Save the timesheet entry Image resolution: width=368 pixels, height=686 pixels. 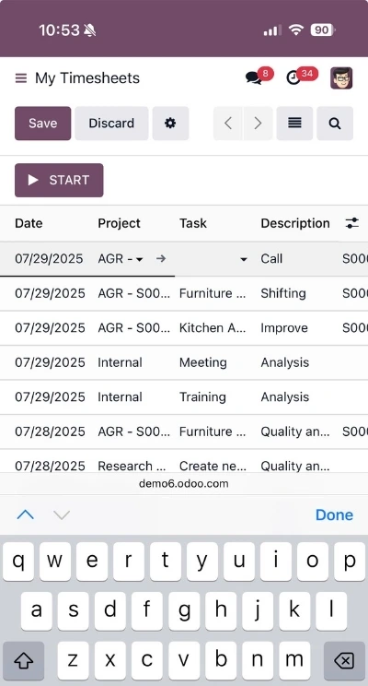click(x=43, y=124)
